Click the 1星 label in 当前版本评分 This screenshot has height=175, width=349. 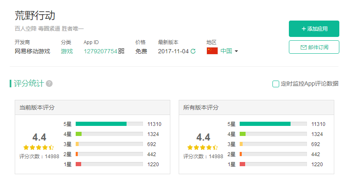click(x=67, y=165)
